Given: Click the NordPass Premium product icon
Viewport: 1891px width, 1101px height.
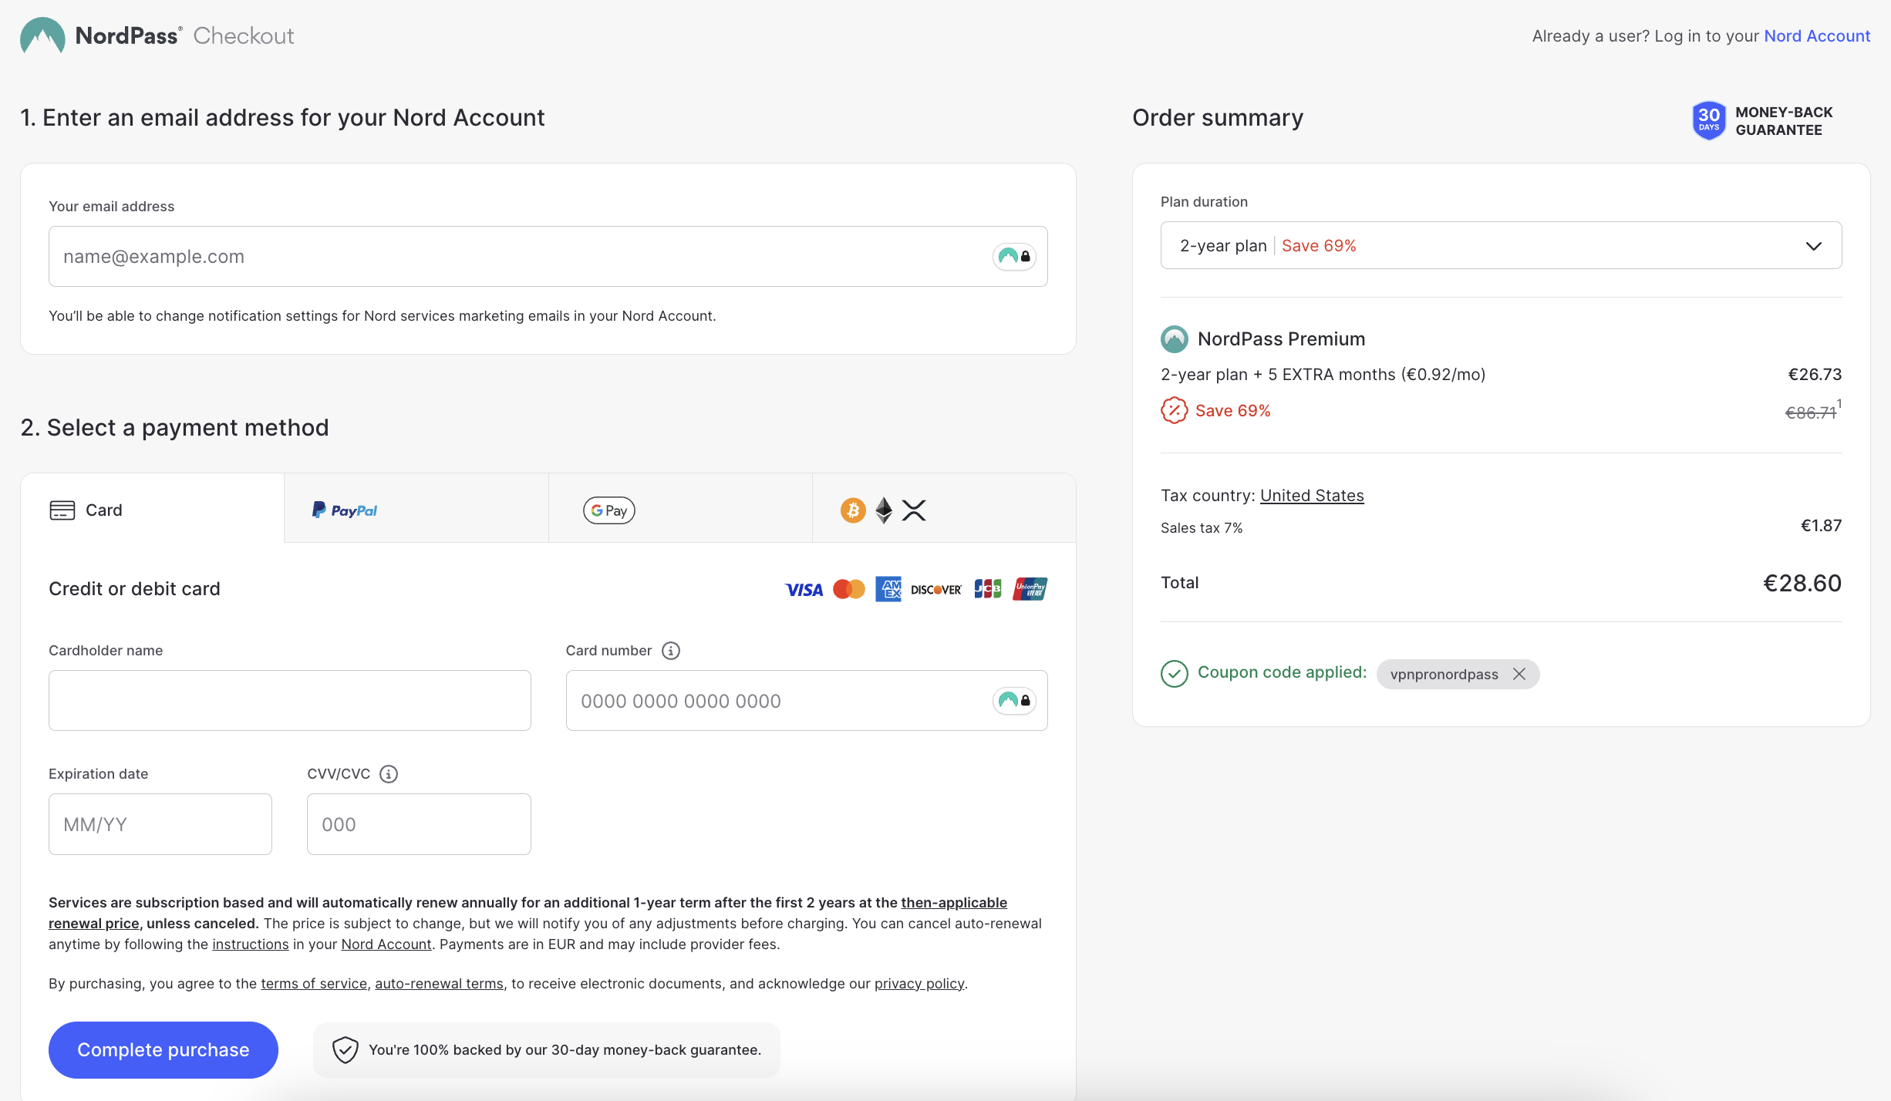Looking at the screenshot, I should [x=1175, y=339].
